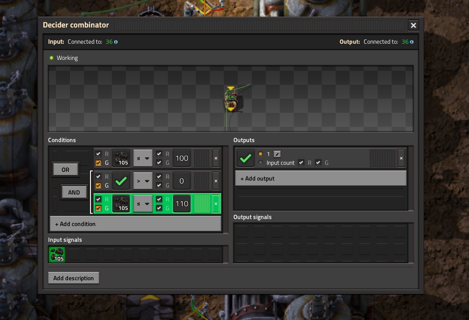This screenshot has height=320, width=469.
Task: Click coal signal icon in first condition
Action: 121,158
